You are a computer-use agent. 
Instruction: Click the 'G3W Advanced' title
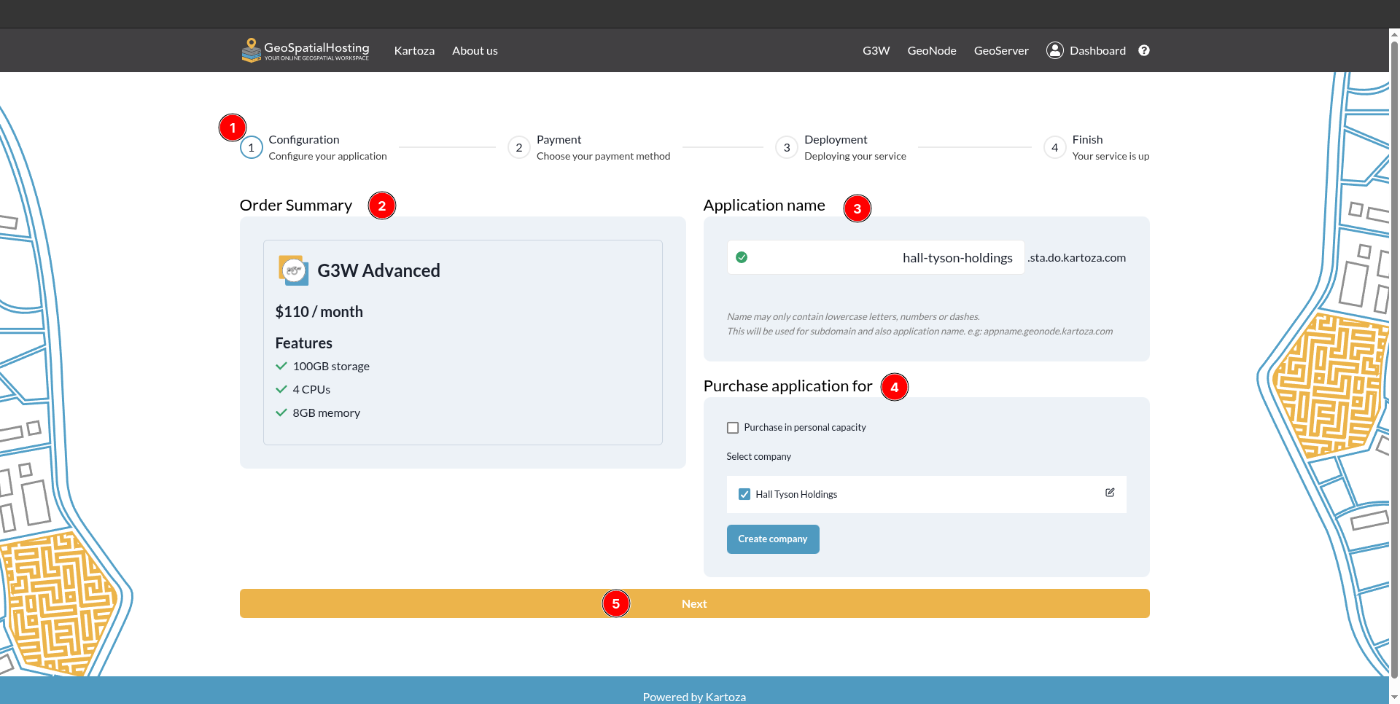pyautogui.click(x=378, y=270)
